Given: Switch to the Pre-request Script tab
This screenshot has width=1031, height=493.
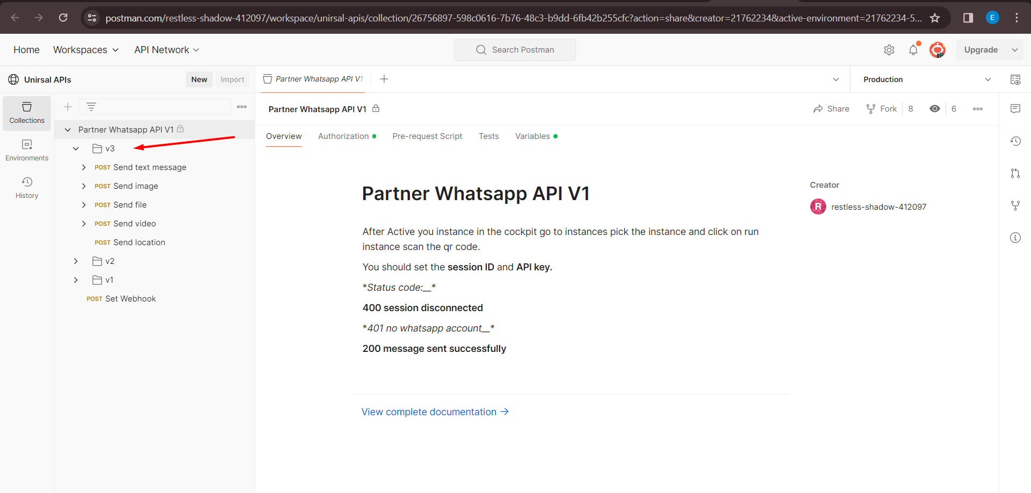Looking at the screenshot, I should pos(427,136).
